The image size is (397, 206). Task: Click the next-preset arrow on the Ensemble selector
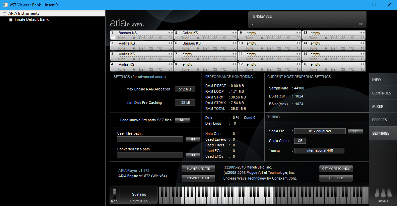[x=362, y=24]
